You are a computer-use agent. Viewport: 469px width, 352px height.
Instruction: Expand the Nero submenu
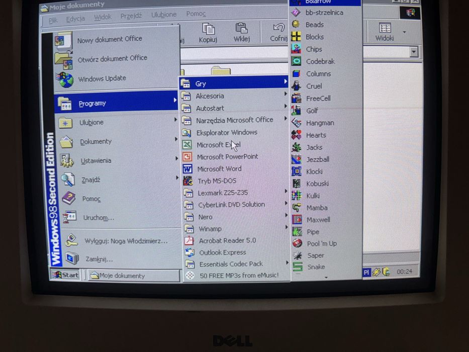(235, 217)
